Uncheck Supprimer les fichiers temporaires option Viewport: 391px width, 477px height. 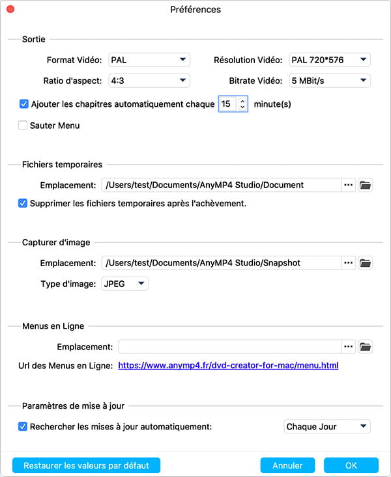tap(24, 204)
